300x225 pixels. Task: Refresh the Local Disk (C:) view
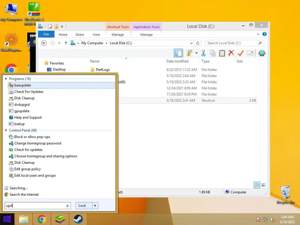coord(198,43)
